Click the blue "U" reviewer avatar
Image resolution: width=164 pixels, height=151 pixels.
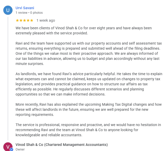[8, 10]
